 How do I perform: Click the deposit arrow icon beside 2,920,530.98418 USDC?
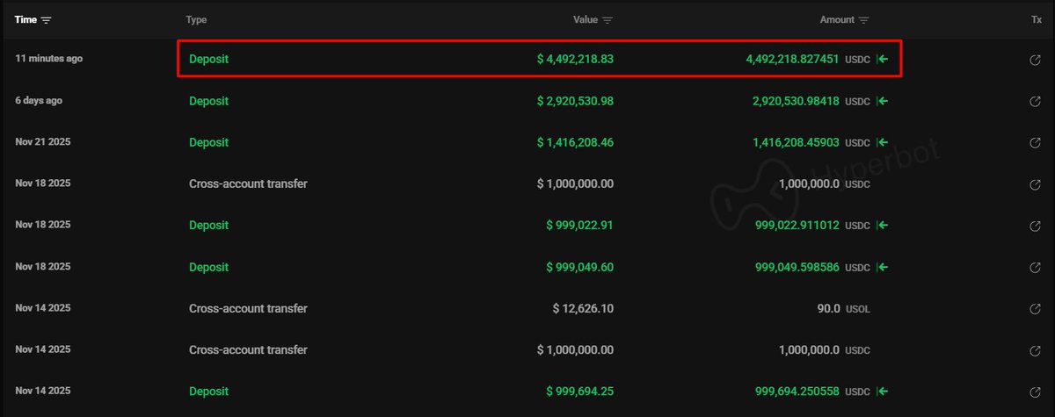click(883, 101)
